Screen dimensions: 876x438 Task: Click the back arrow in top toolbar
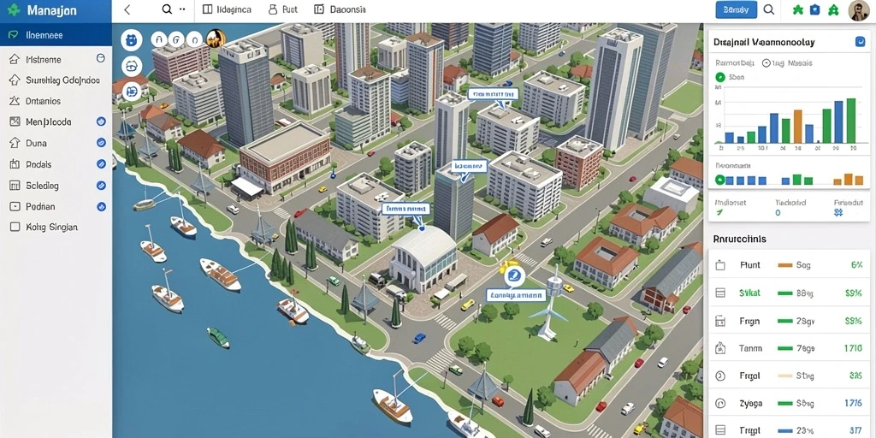(x=127, y=9)
